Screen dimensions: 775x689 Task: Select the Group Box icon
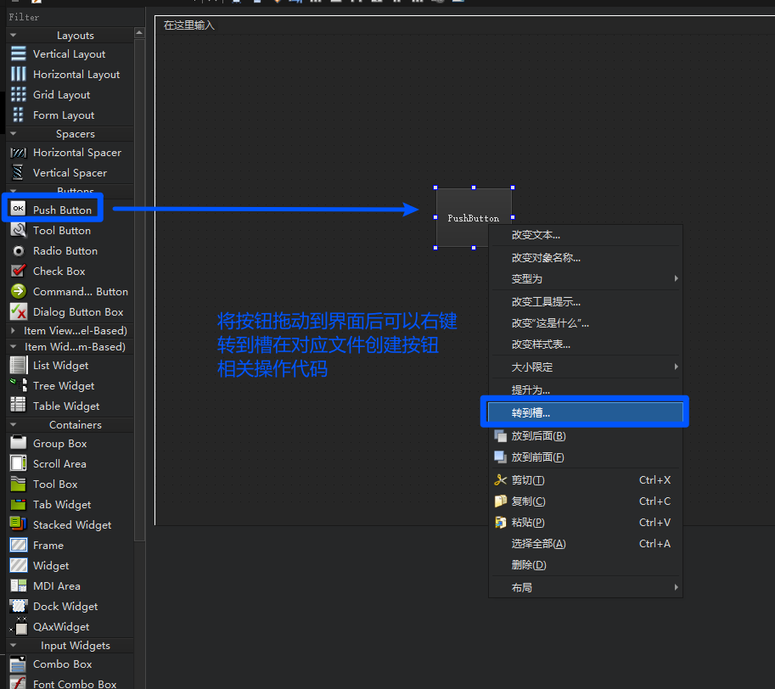pos(19,442)
